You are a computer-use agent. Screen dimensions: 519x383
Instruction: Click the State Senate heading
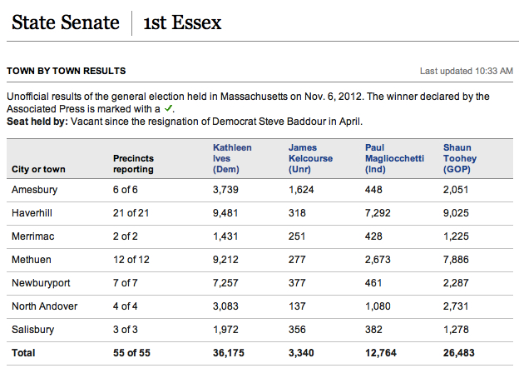pos(66,22)
